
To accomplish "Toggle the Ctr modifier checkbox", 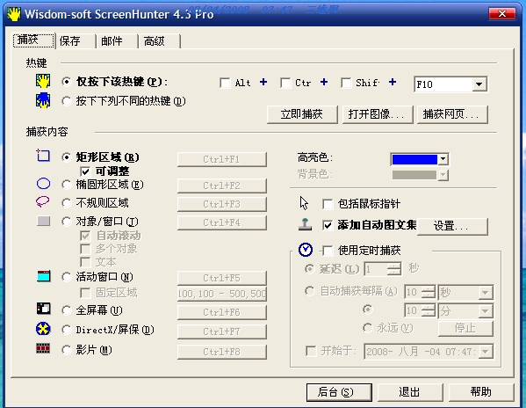I will [285, 83].
